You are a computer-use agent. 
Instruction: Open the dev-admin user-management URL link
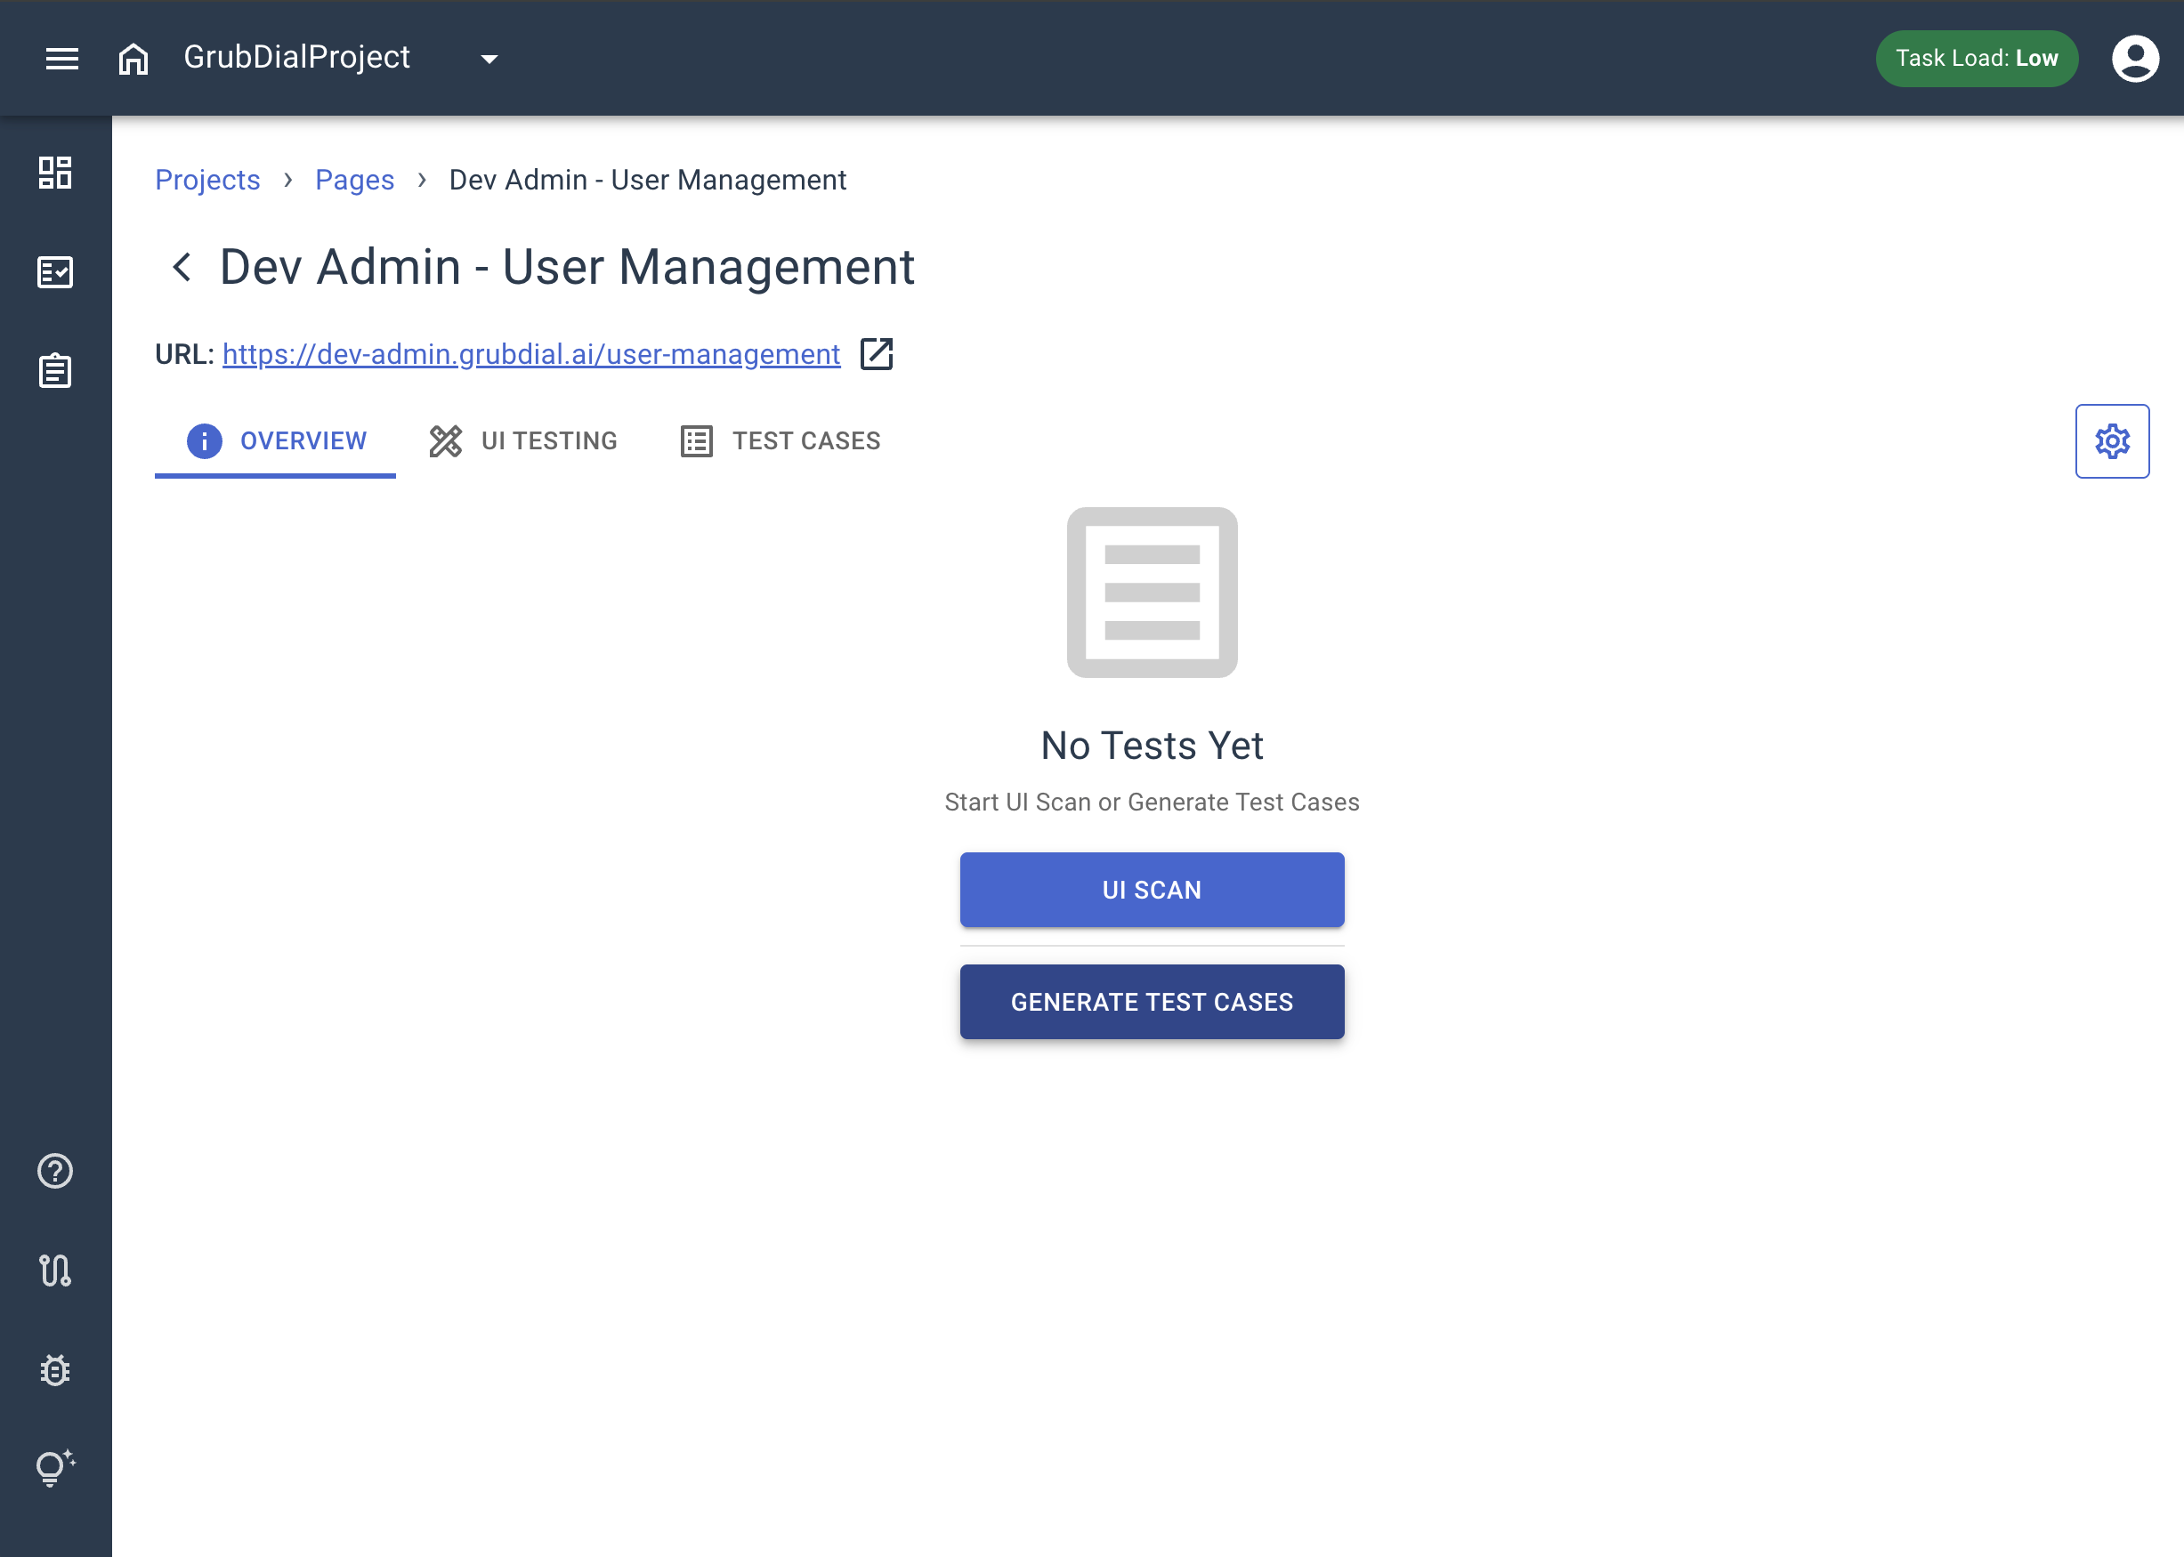(531, 355)
